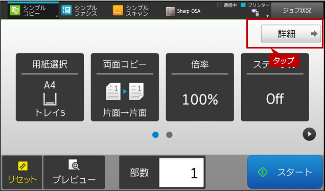This screenshot has height=191, width=325.
Task: Open 倍率 zoom ratio tile
Action: pos(200,87)
